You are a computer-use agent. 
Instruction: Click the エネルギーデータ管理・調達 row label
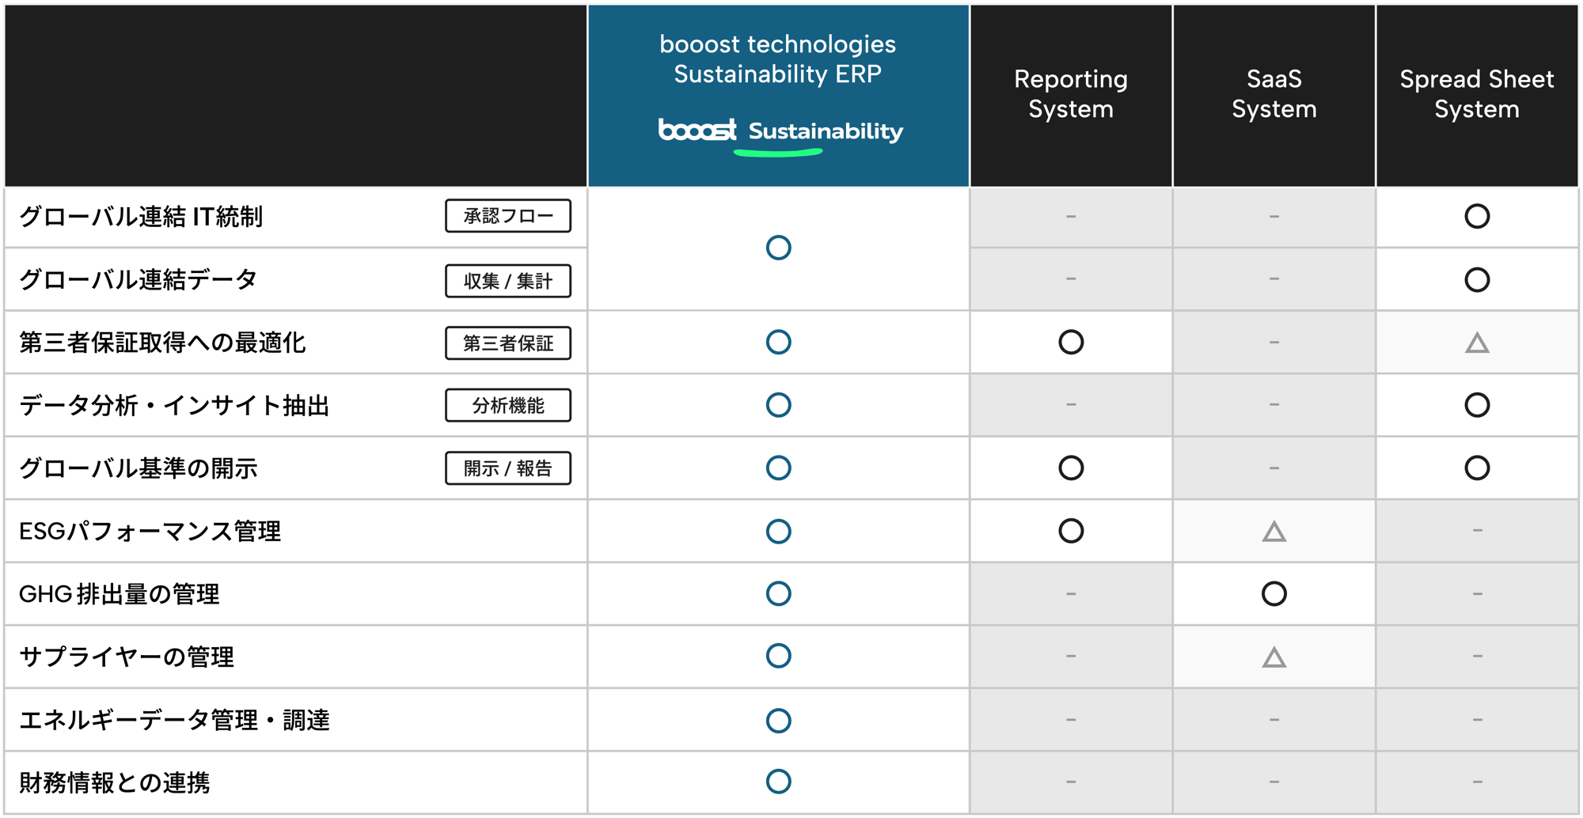pyautogui.click(x=174, y=720)
